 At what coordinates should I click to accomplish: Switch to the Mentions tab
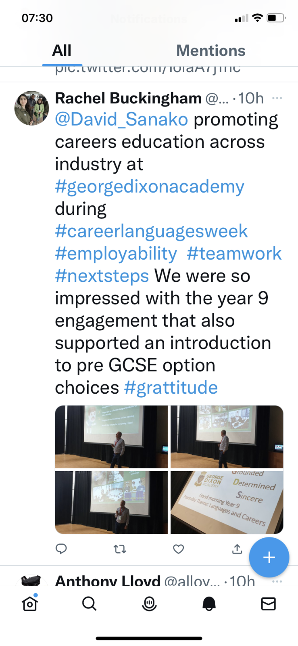(210, 51)
